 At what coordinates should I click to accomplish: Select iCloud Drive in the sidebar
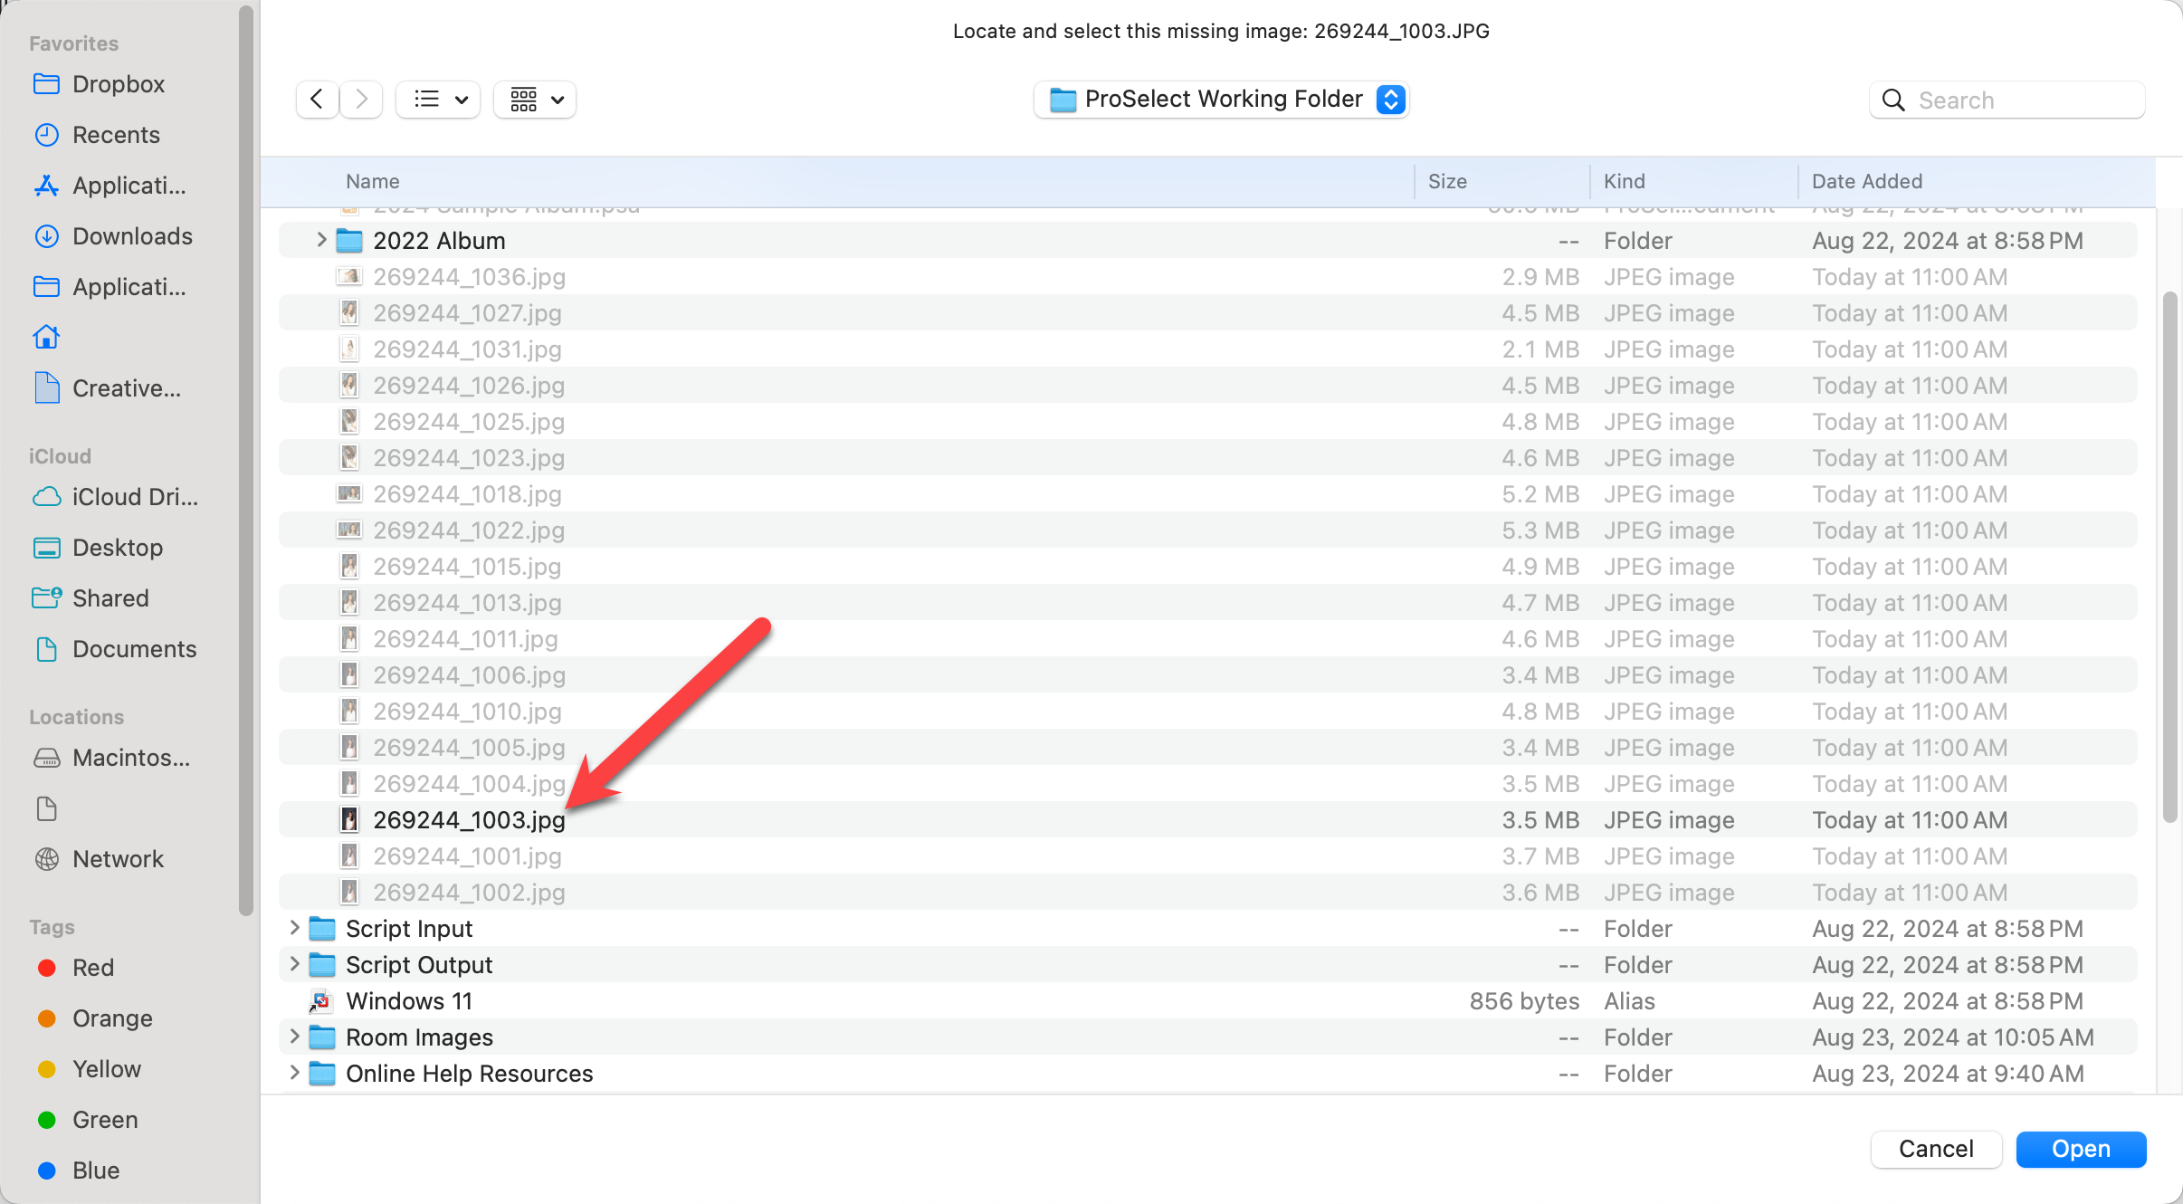point(134,497)
